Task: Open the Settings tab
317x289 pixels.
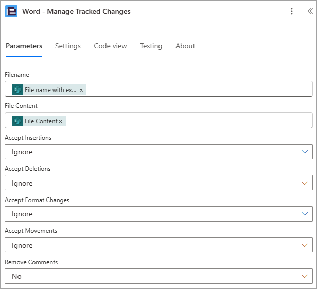Action: click(68, 46)
